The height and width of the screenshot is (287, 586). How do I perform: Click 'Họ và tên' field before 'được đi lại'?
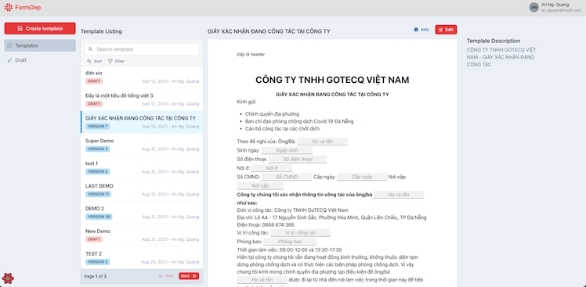coord(262,279)
